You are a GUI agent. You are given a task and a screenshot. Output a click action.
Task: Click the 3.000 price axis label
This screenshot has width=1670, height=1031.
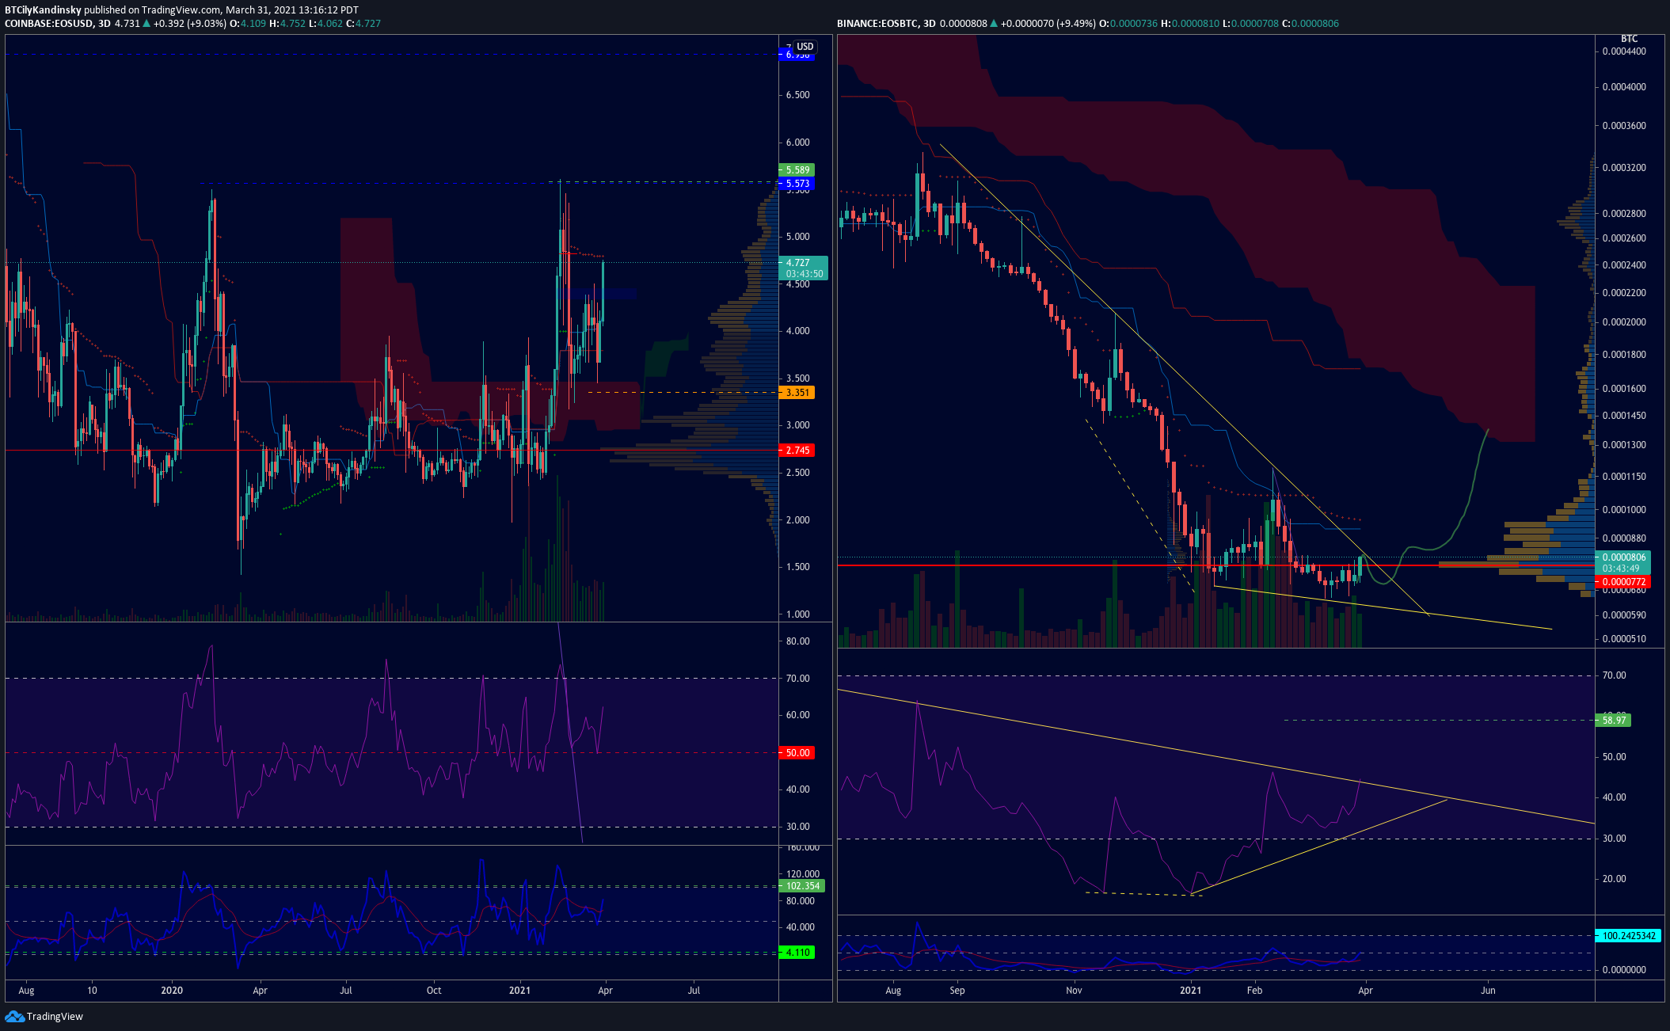click(x=797, y=425)
